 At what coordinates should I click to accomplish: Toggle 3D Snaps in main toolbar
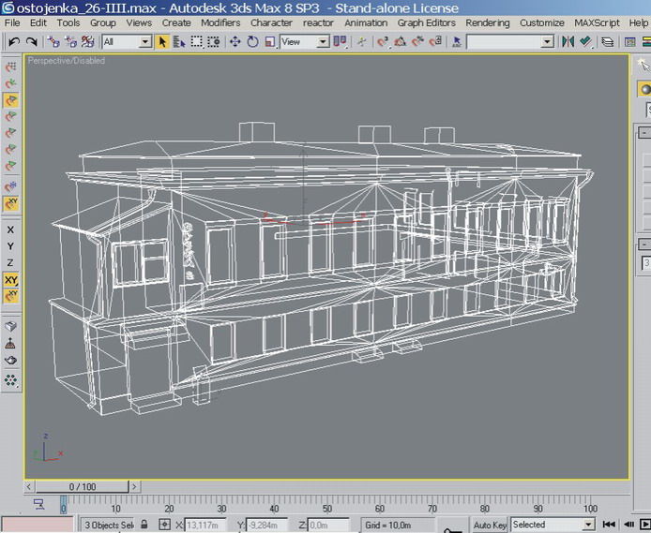[x=383, y=42]
